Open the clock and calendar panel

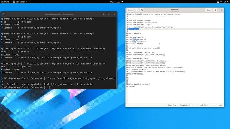[115, 1]
